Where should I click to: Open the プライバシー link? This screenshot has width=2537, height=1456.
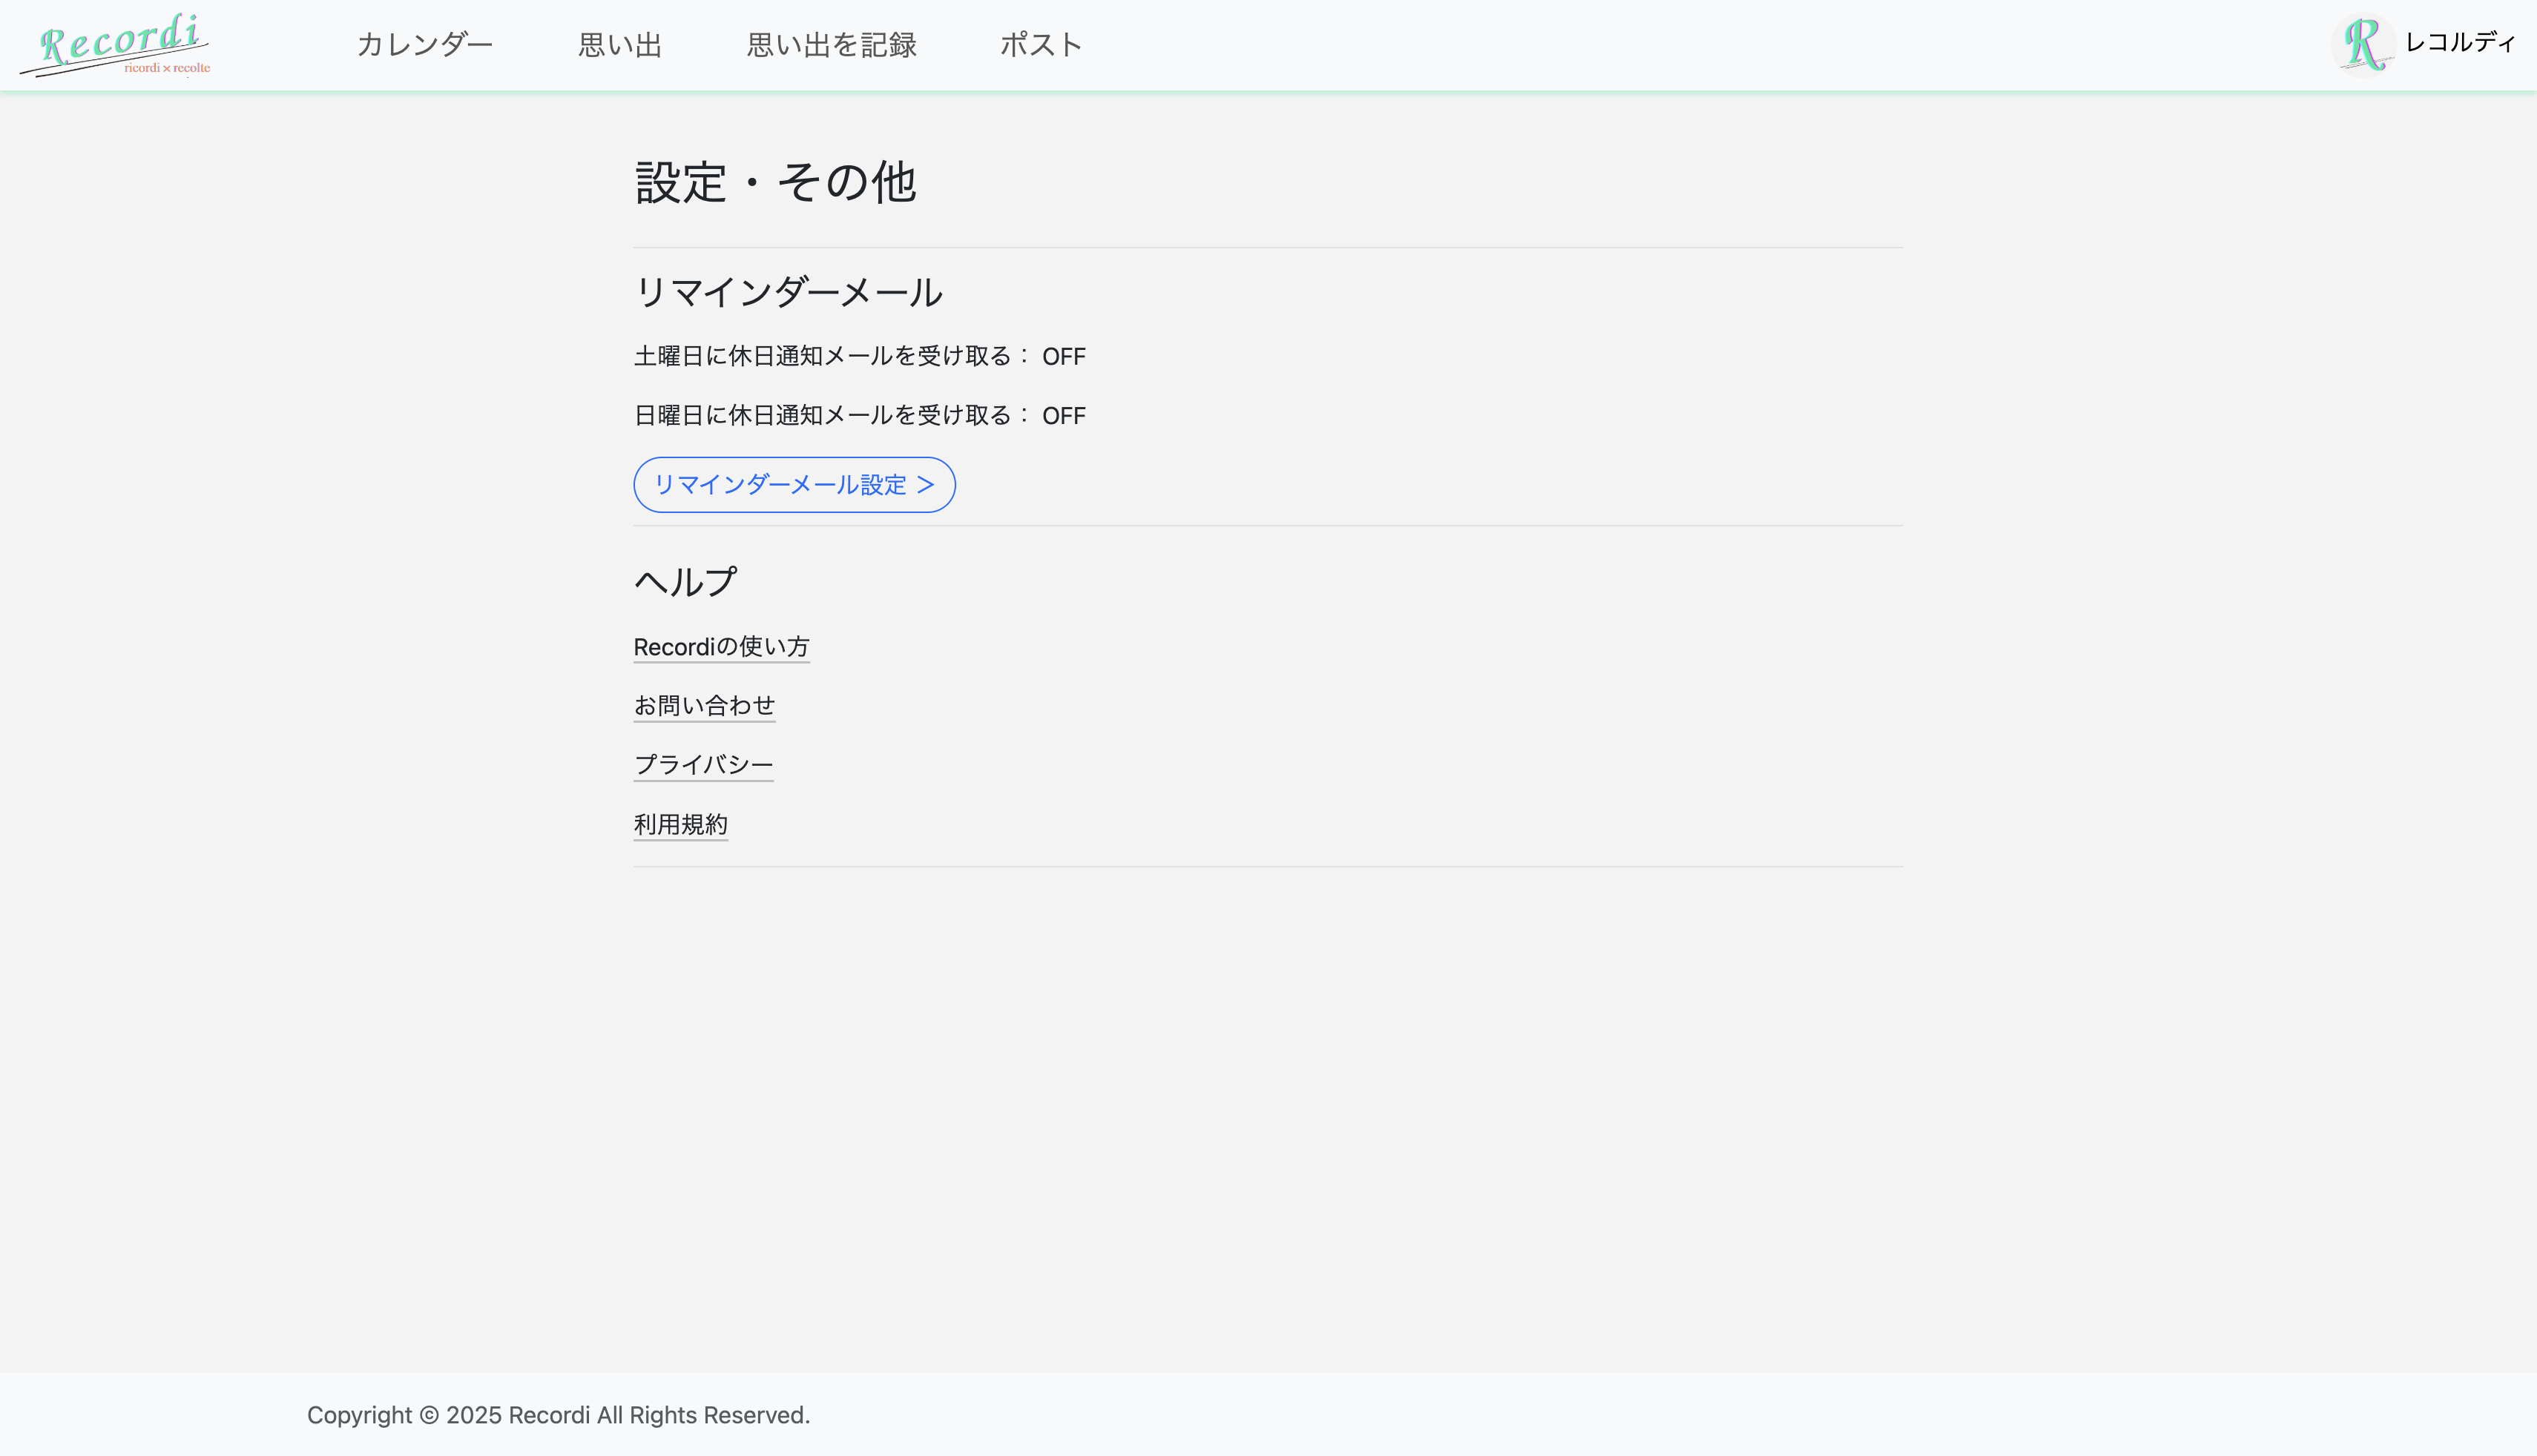[x=703, y=765]
